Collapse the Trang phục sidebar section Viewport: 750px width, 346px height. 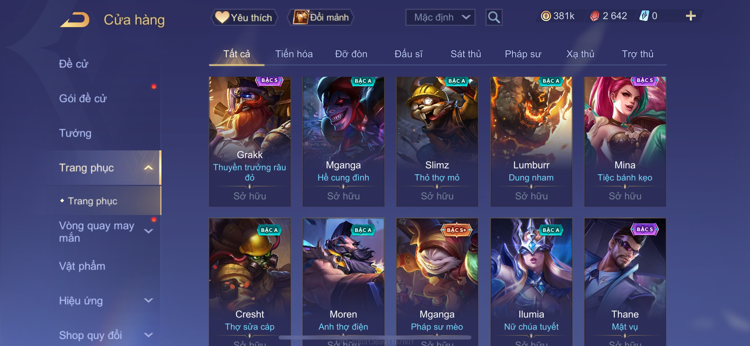coord(148,168)
